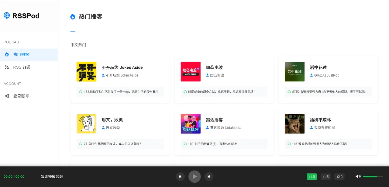Click the RSS feed icon in sidebar
Image resolution: width=389 pixels, height=187 pixels.
[x=7, y=67]
